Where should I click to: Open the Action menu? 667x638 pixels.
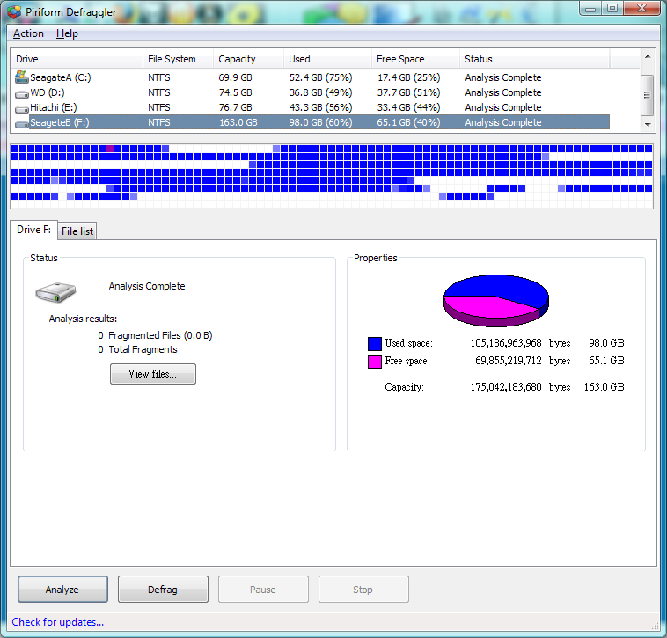[28, 33]
